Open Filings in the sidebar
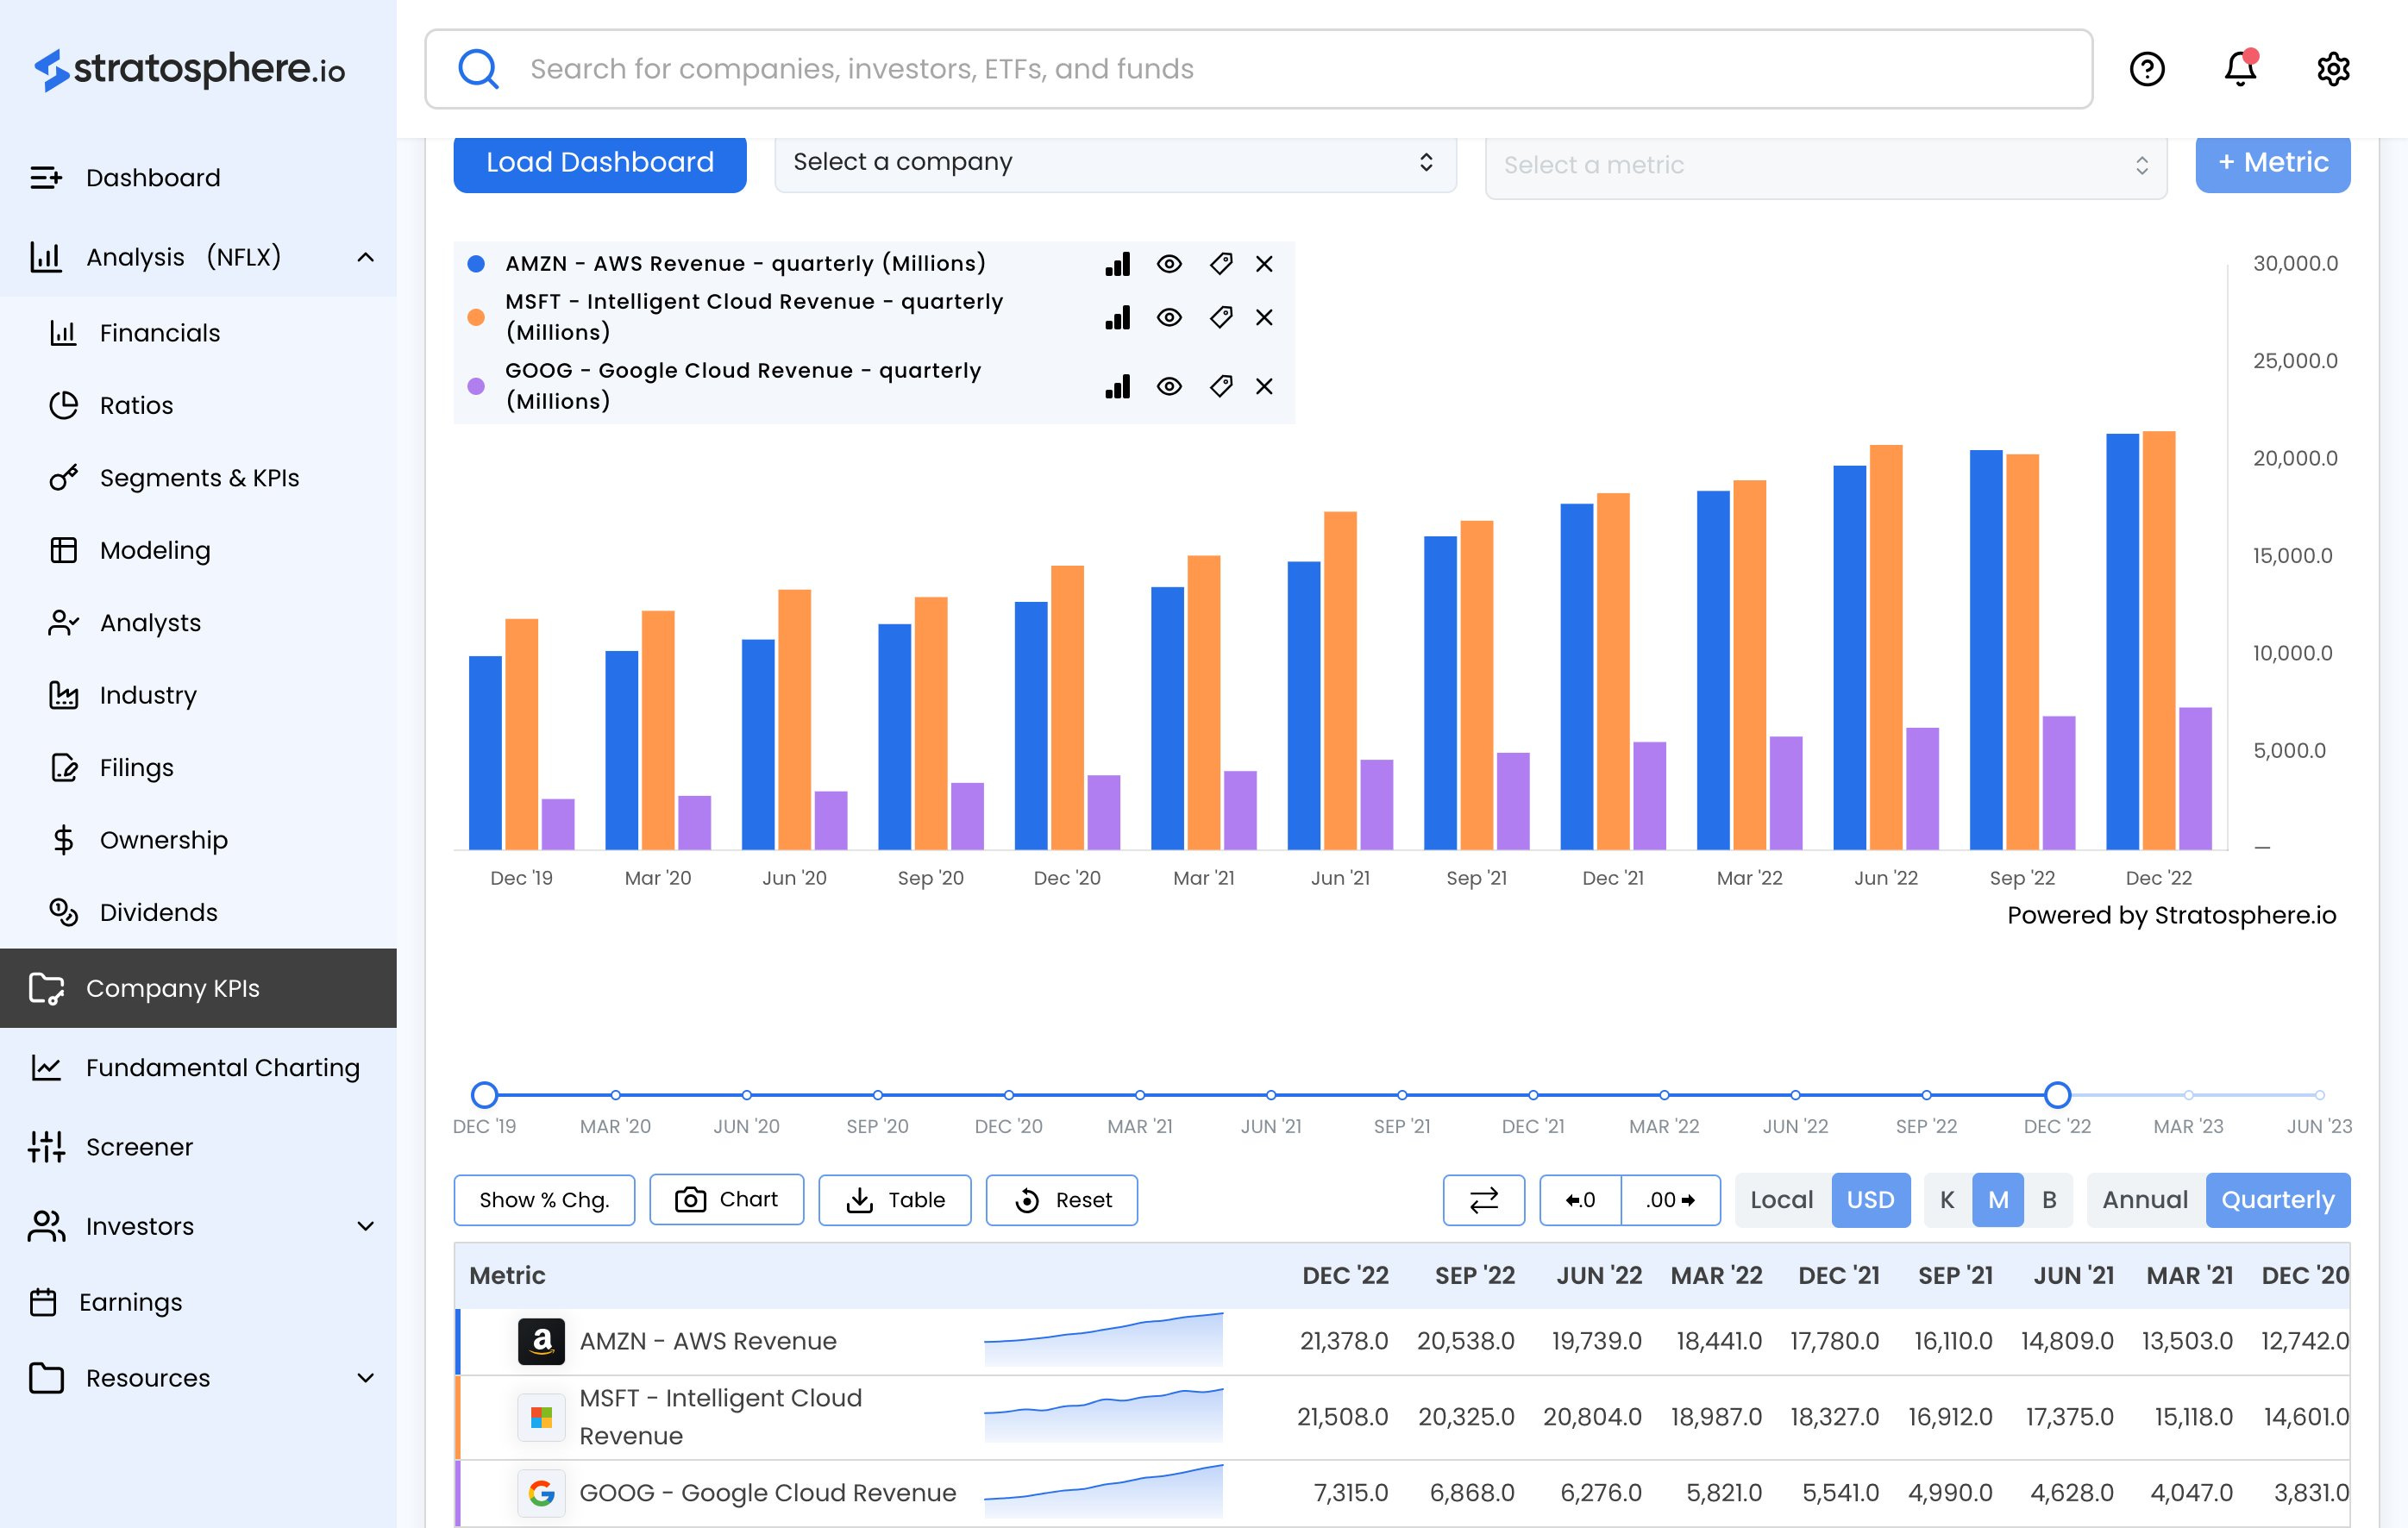 [198, 768]
